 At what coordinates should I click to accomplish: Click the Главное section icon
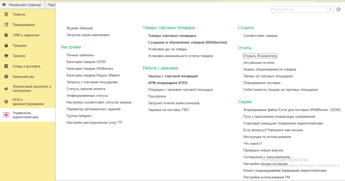[x=6, y=14]
